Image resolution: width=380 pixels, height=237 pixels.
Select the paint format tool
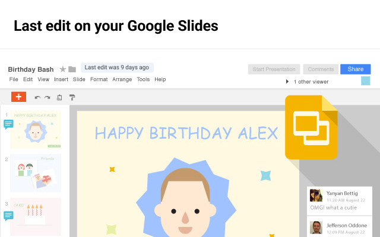(x=72, y=98)
